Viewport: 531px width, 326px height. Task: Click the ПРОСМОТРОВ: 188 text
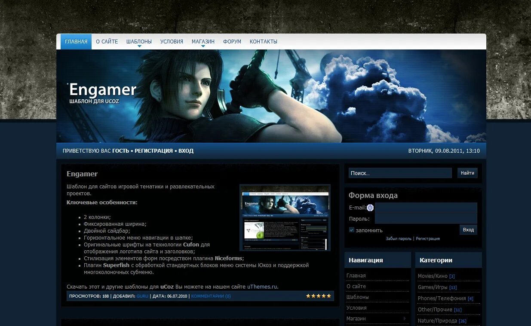click(x=89, y=296)
